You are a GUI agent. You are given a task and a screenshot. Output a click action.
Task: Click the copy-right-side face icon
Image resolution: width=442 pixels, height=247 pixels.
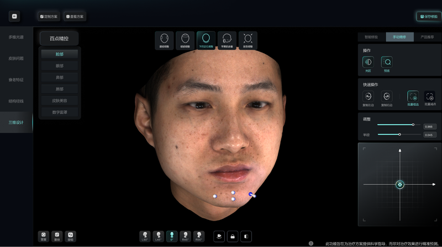pos(387,96)
